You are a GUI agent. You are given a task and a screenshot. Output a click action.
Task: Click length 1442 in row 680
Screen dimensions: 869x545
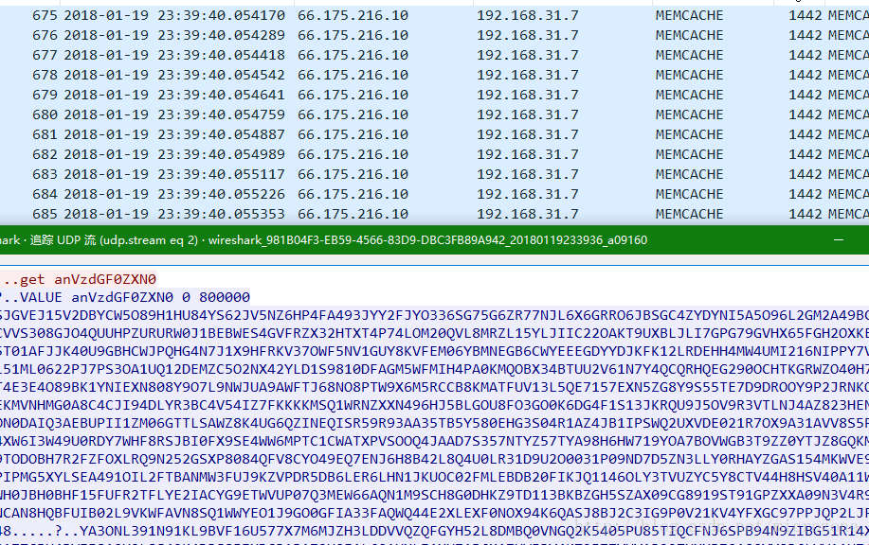[806, 115]
